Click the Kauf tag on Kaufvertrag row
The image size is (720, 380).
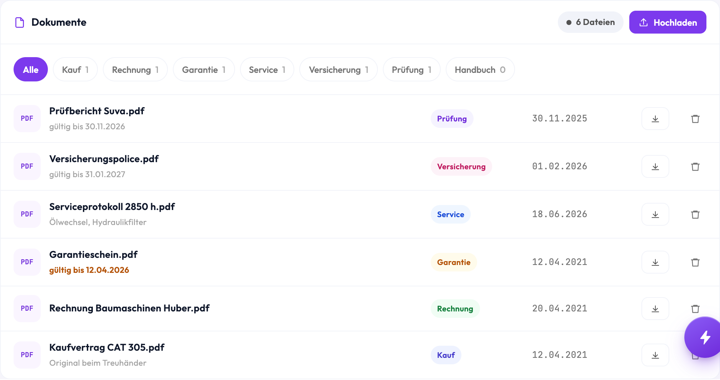(x=446, y=355)
